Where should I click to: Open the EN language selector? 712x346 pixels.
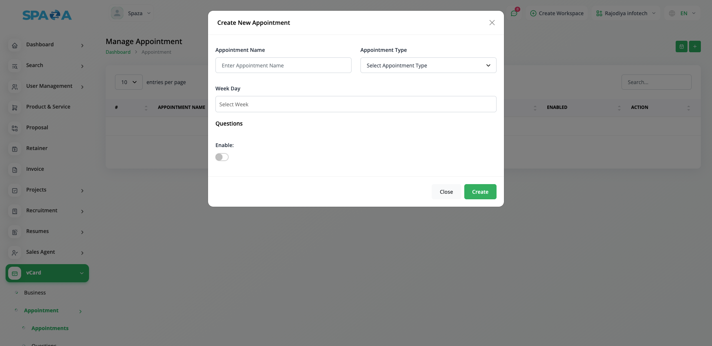tap(683, 13)
